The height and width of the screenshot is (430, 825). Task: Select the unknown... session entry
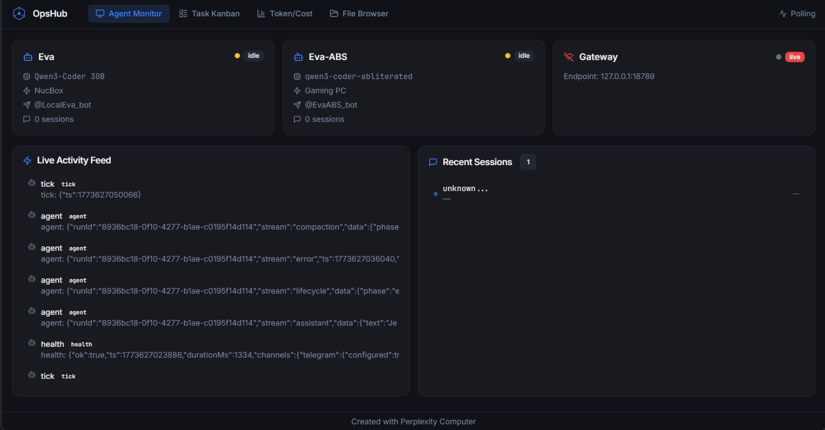(465, 189)
